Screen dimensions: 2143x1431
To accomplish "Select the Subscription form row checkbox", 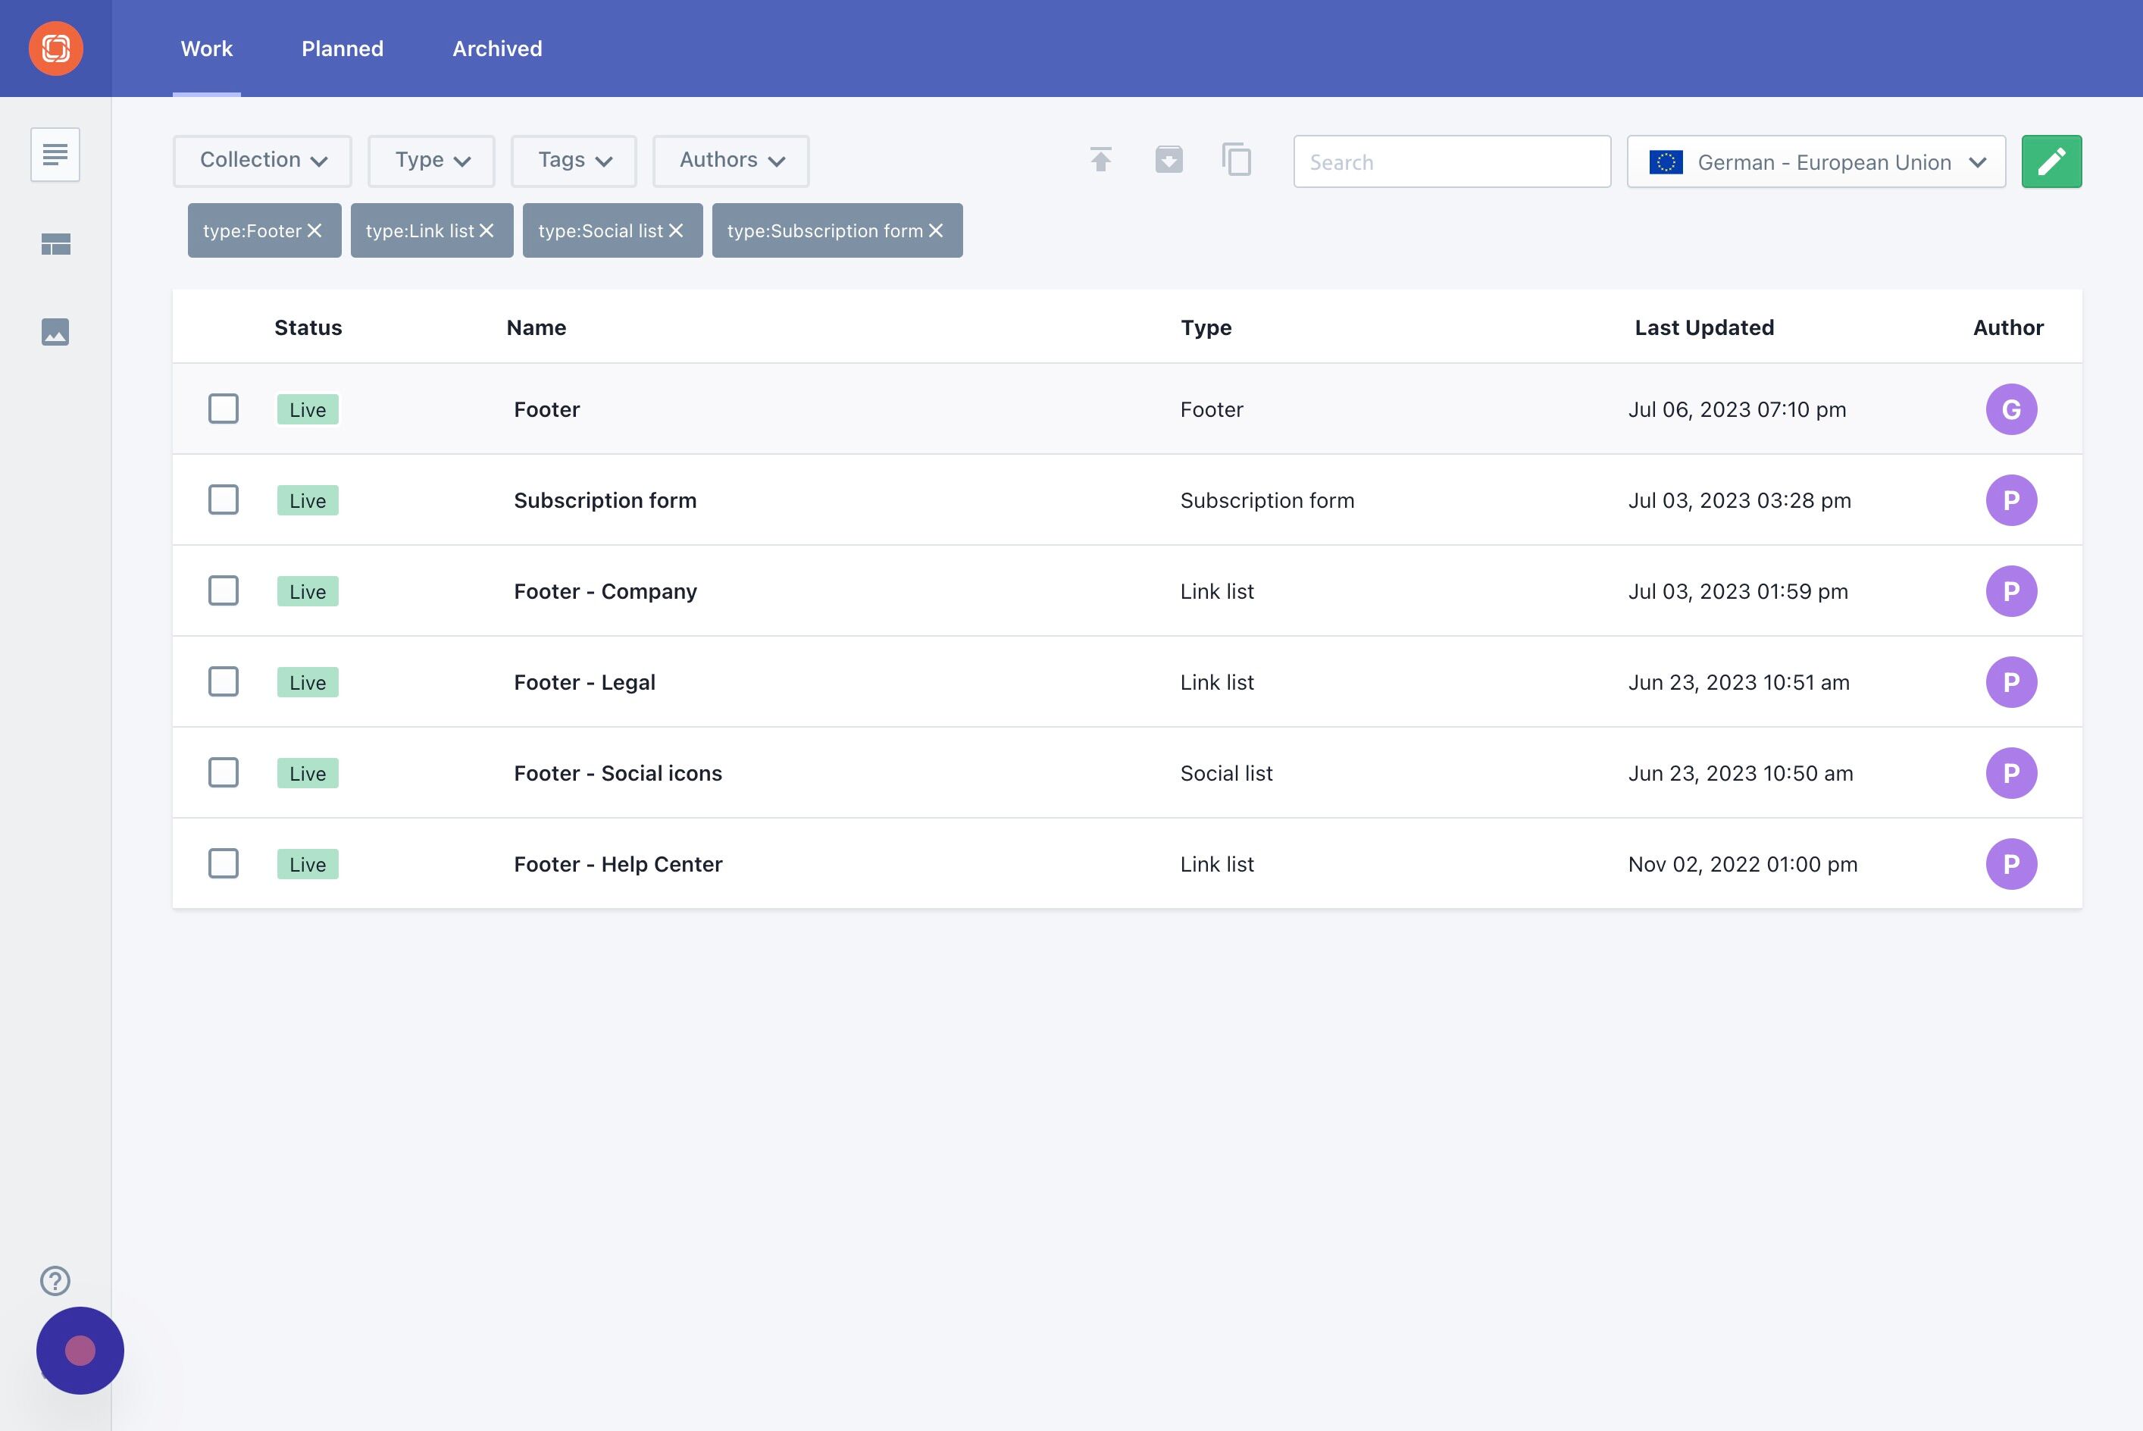I will tap(224, 500).
